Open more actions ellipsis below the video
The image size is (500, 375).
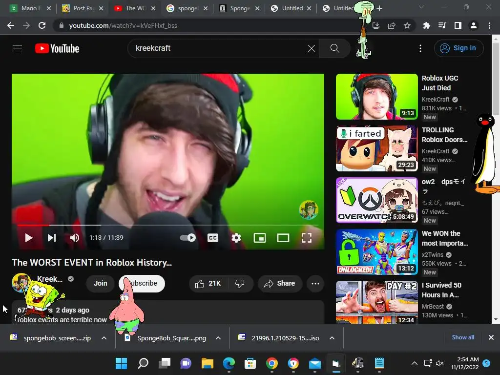[315, 284]
